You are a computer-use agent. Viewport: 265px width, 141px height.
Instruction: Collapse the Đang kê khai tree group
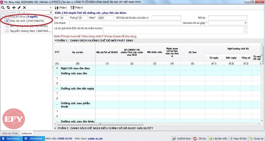pos(2,17)
